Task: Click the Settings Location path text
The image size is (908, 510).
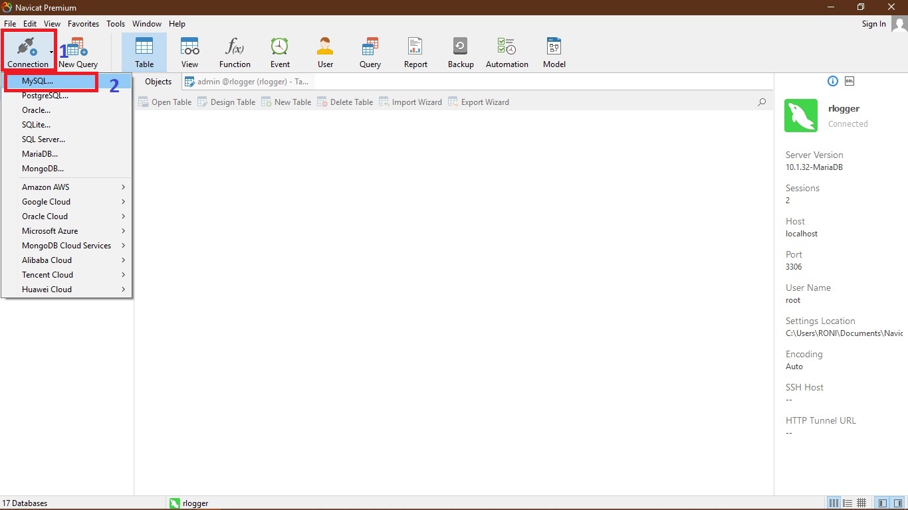Action: pyautogui.click(x=844, y=333)
